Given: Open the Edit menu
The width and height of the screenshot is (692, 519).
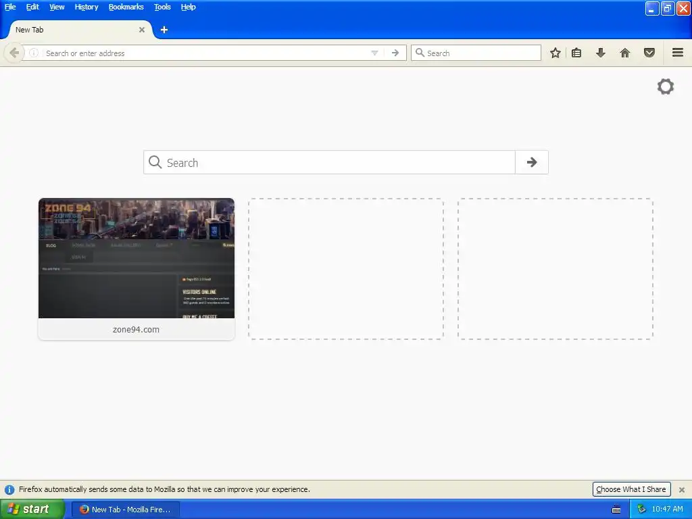Looking at the screenshot, I should pyautogui.click(x=32, y=7).
